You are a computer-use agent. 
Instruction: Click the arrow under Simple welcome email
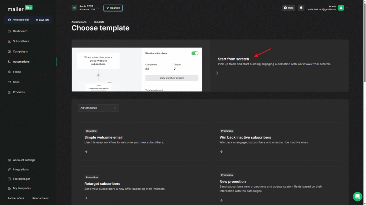[x=86, y=152]
